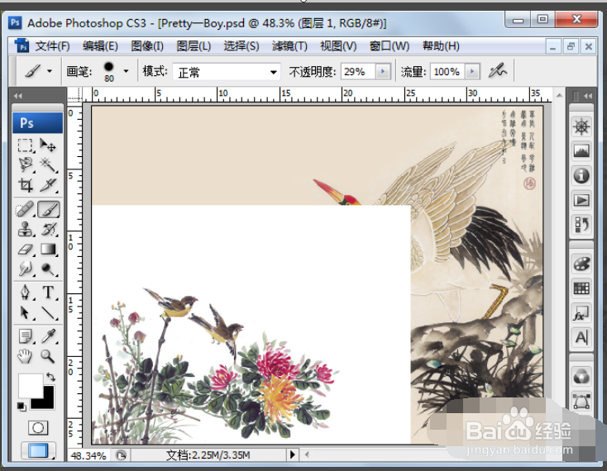607x471 pixels.
Task: Open the flow slider arrow
Action: (x=472, y=72)
